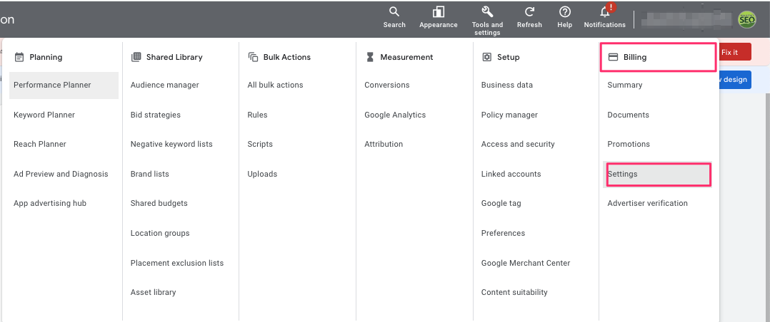Open Content suitability

click(x=514, y=292)
